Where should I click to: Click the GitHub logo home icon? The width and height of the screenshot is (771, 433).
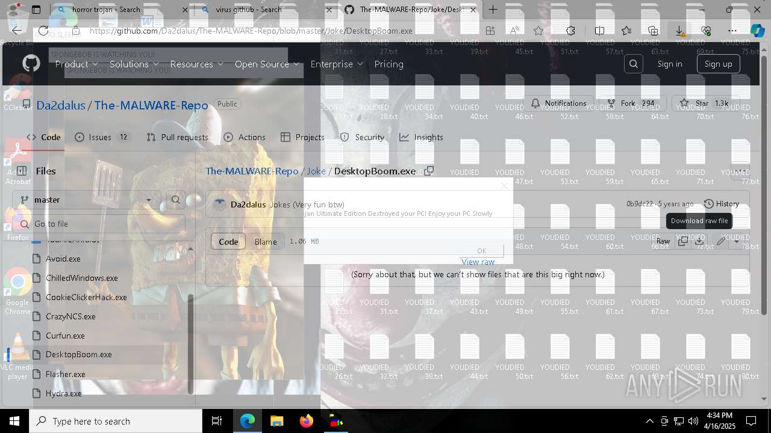click(x=31, y=64)
